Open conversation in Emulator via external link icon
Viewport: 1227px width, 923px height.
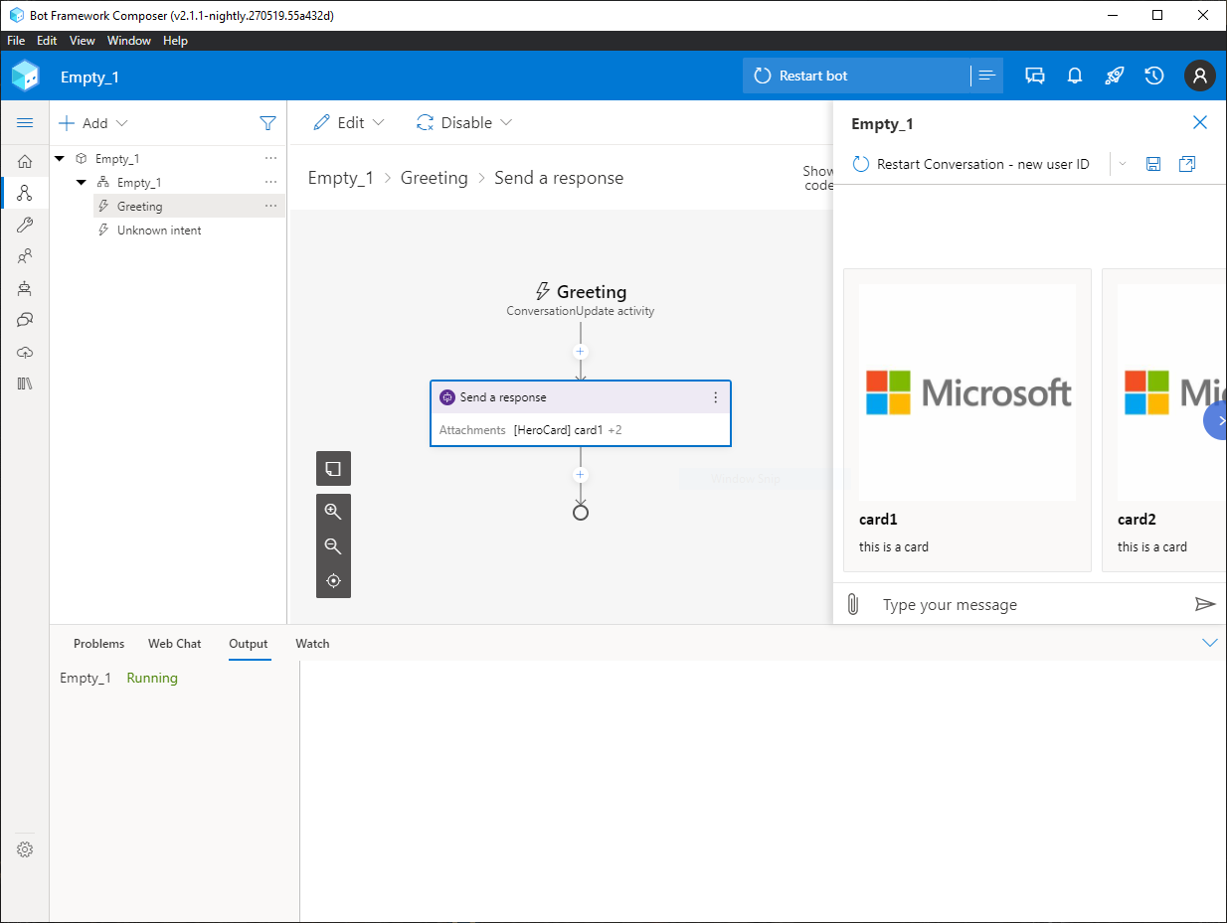coord(1187,163)
